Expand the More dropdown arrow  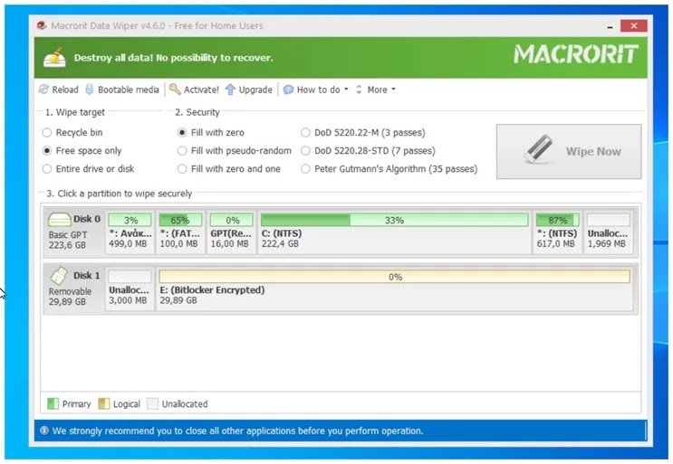tap(393, 90)
